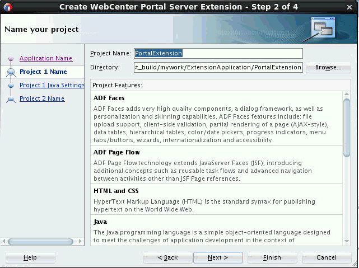
Task: Click Project Features scrollbar down arrow
Action: 347,241
